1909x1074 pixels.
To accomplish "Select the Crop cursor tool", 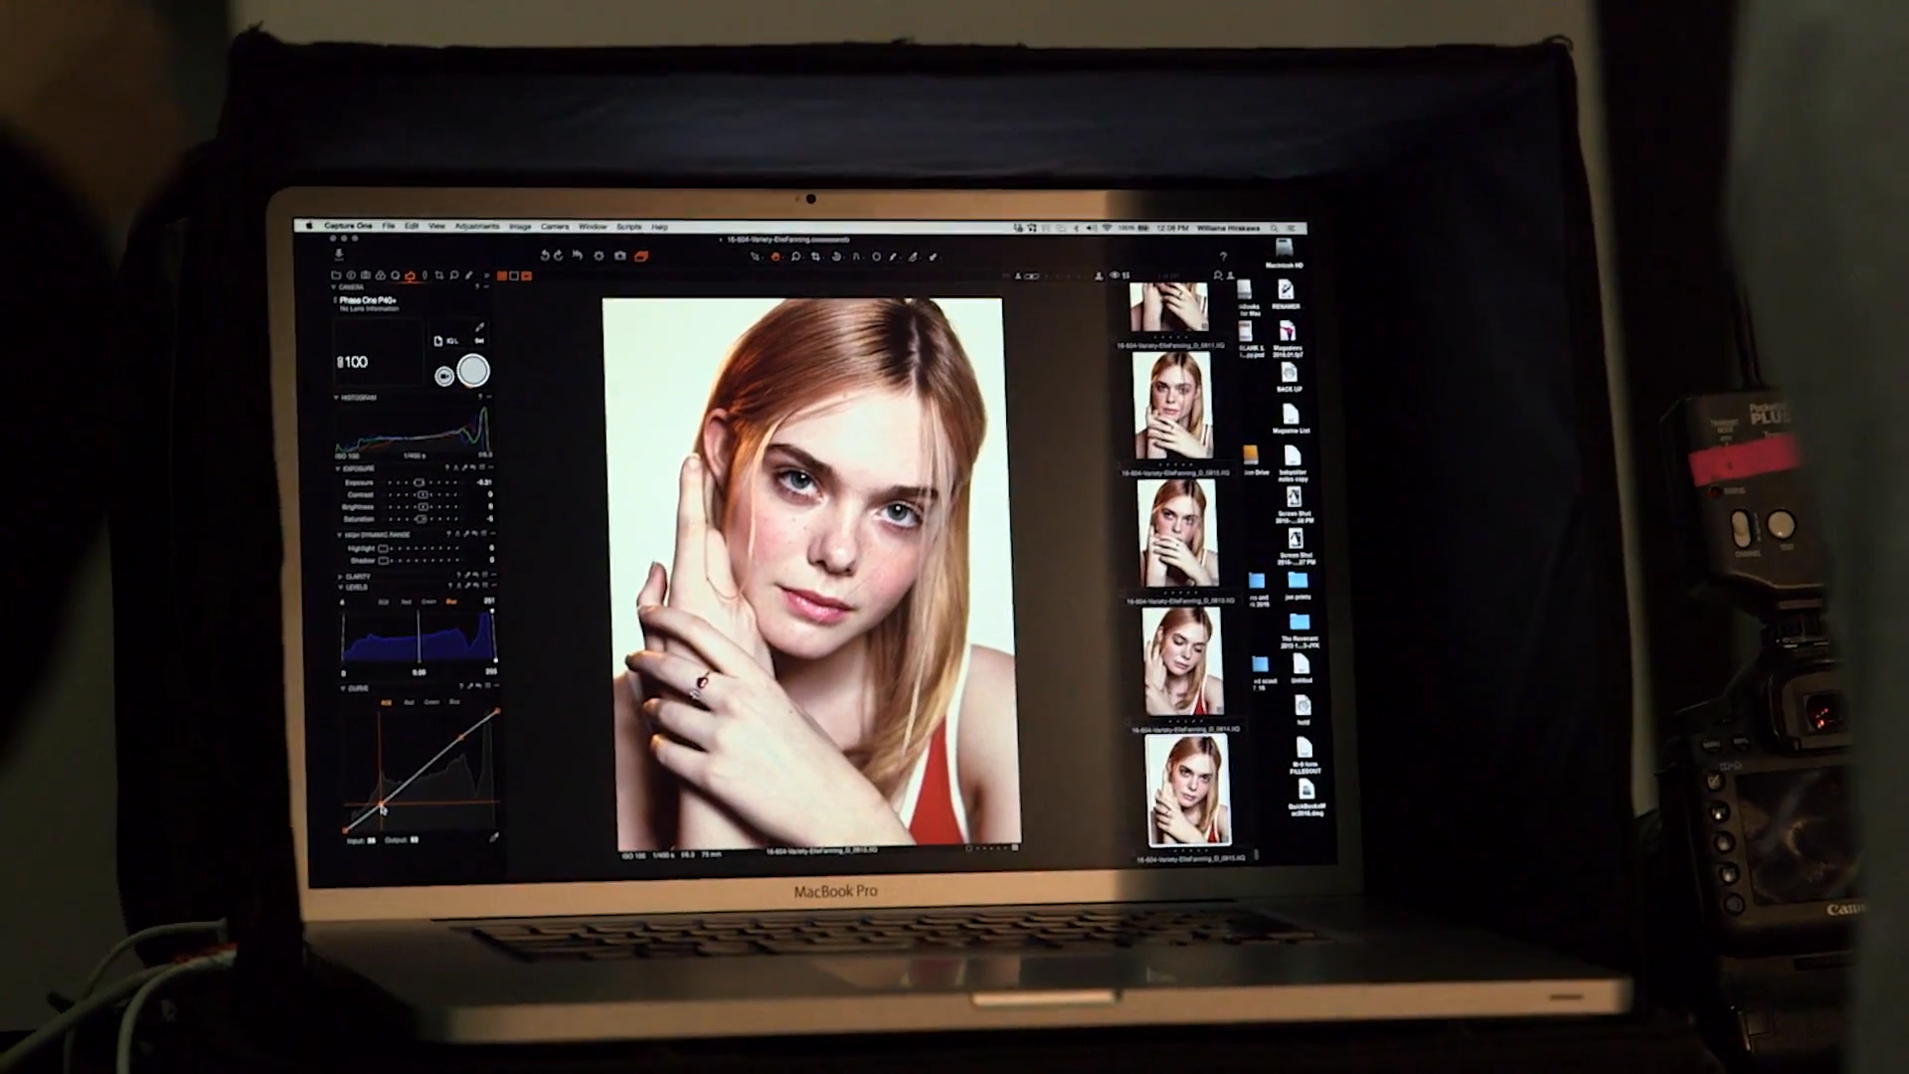I will [815, 258].
